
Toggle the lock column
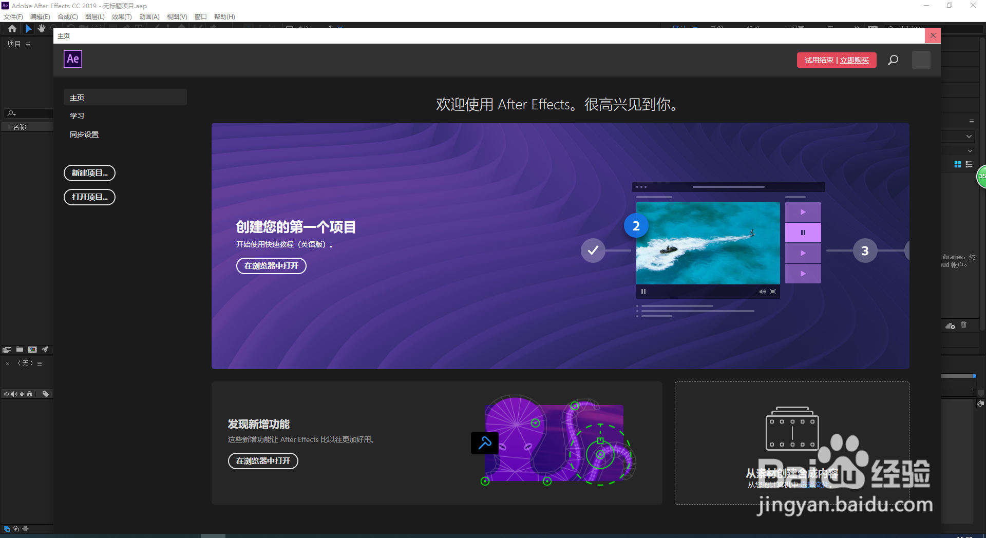coord(30,394)
